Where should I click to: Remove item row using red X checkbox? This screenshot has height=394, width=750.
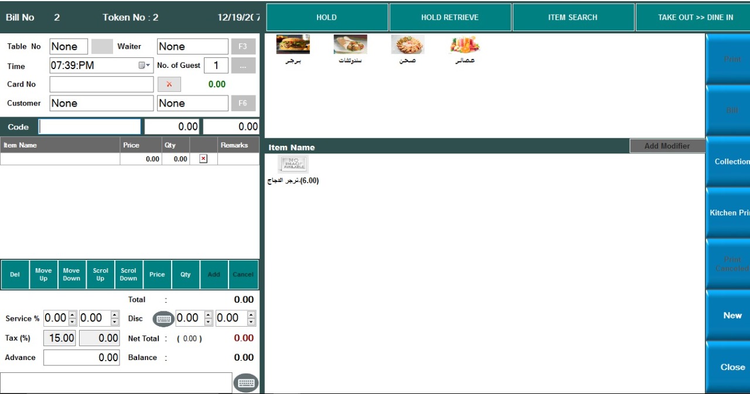tap(203, 159)
